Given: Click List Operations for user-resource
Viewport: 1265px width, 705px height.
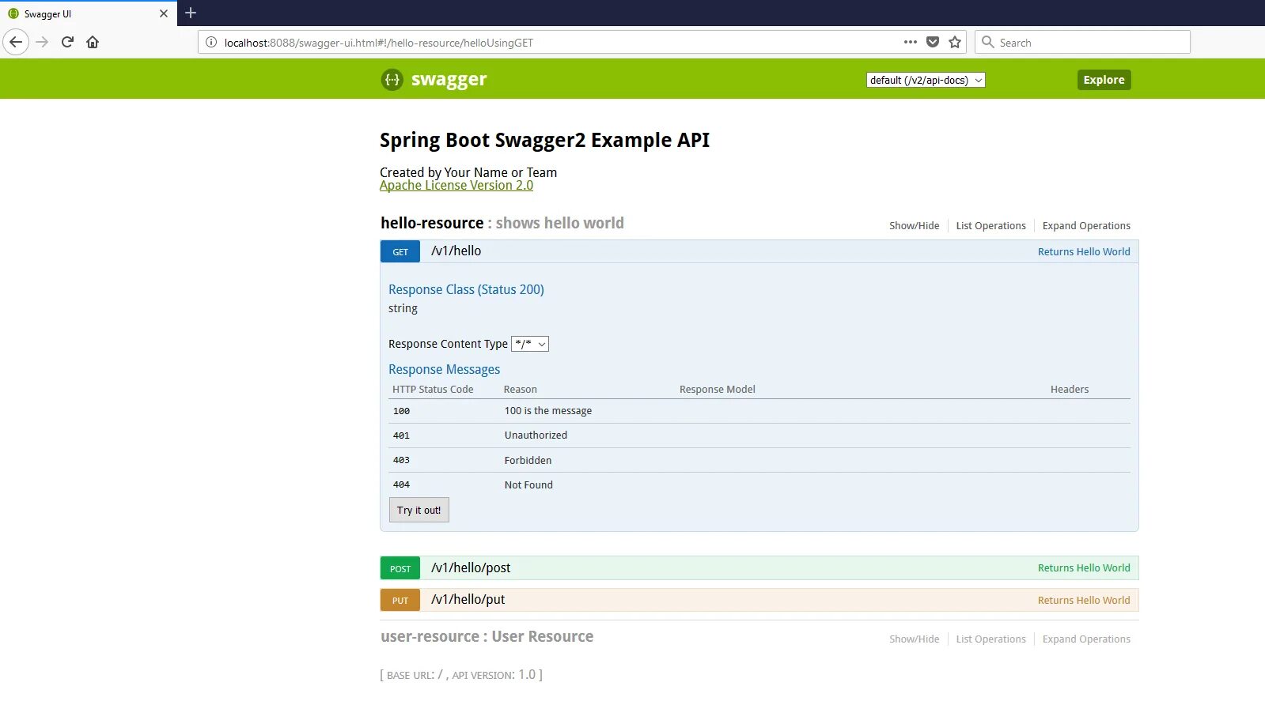Looking at the screenshot, I should [990, 639].
